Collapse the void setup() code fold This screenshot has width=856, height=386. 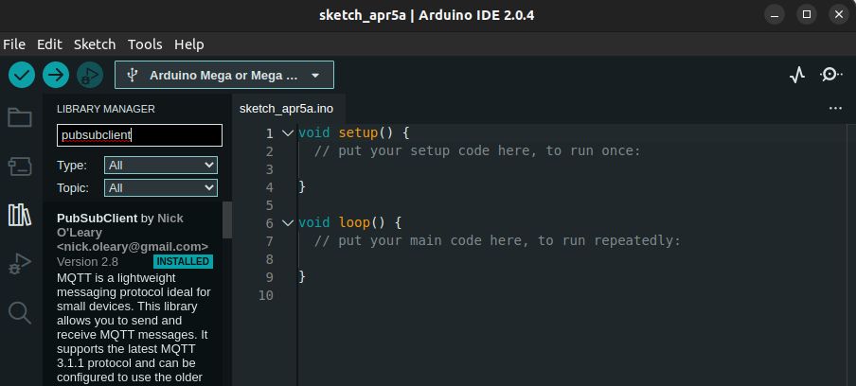pyautogui.click(x=287, y=133)
